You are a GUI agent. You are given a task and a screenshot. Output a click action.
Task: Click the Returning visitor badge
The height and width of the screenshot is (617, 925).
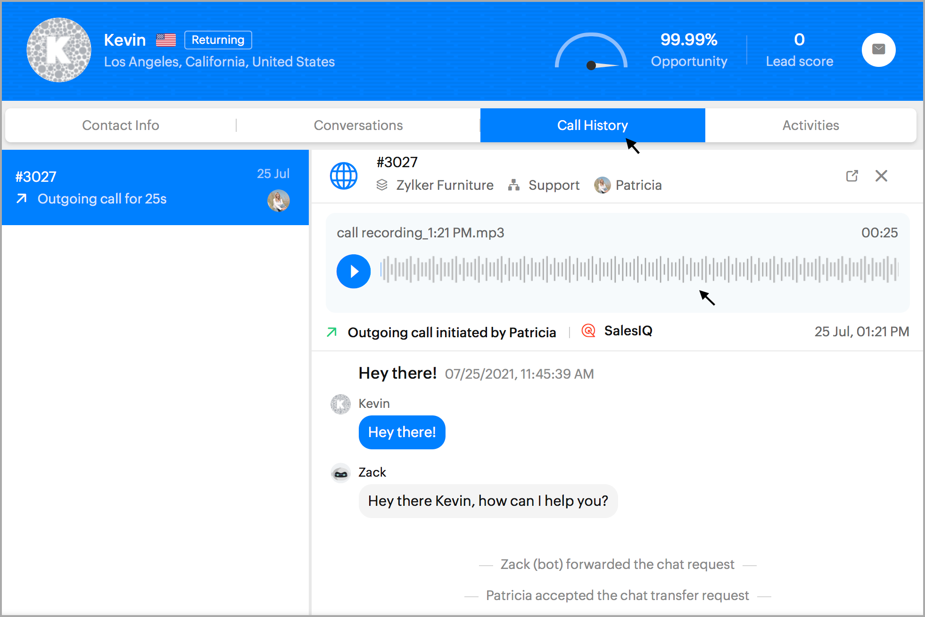(x=218, y=40)
